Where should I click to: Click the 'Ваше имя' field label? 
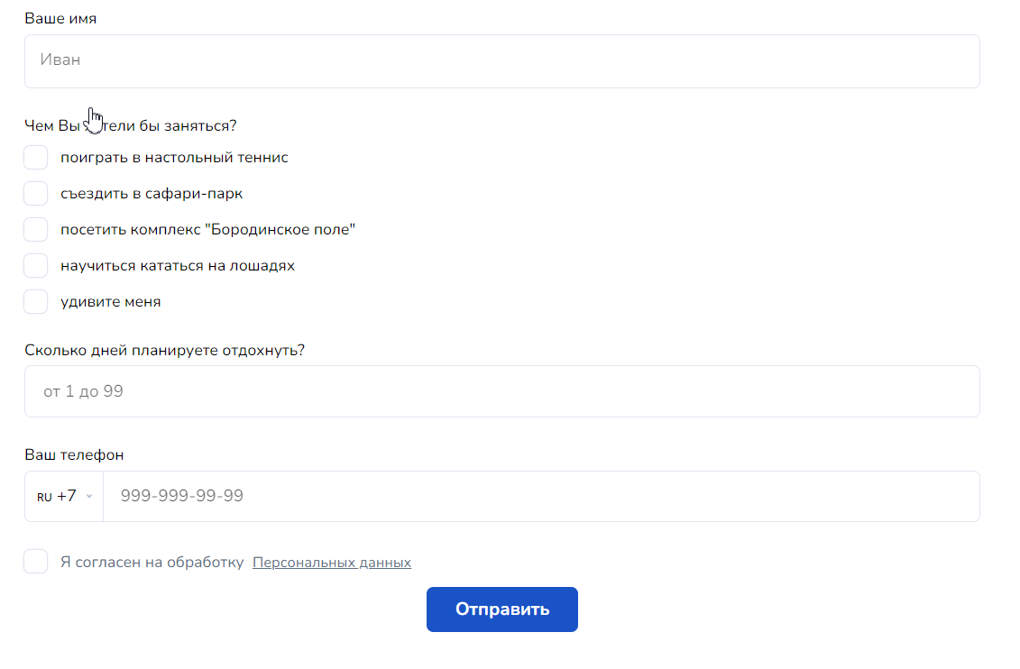pos(60,19)
